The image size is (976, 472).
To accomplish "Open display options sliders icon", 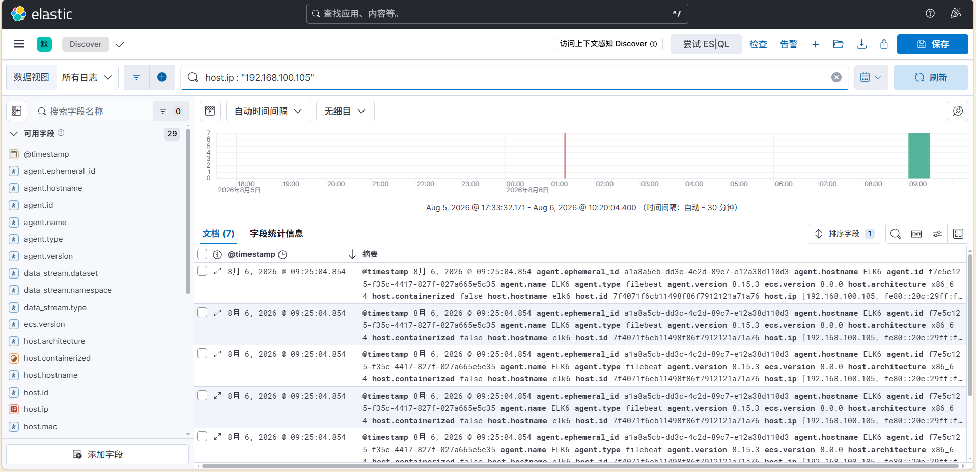I will (937, 234).
